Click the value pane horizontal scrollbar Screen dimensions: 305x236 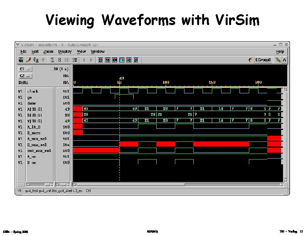click(63, 185)
